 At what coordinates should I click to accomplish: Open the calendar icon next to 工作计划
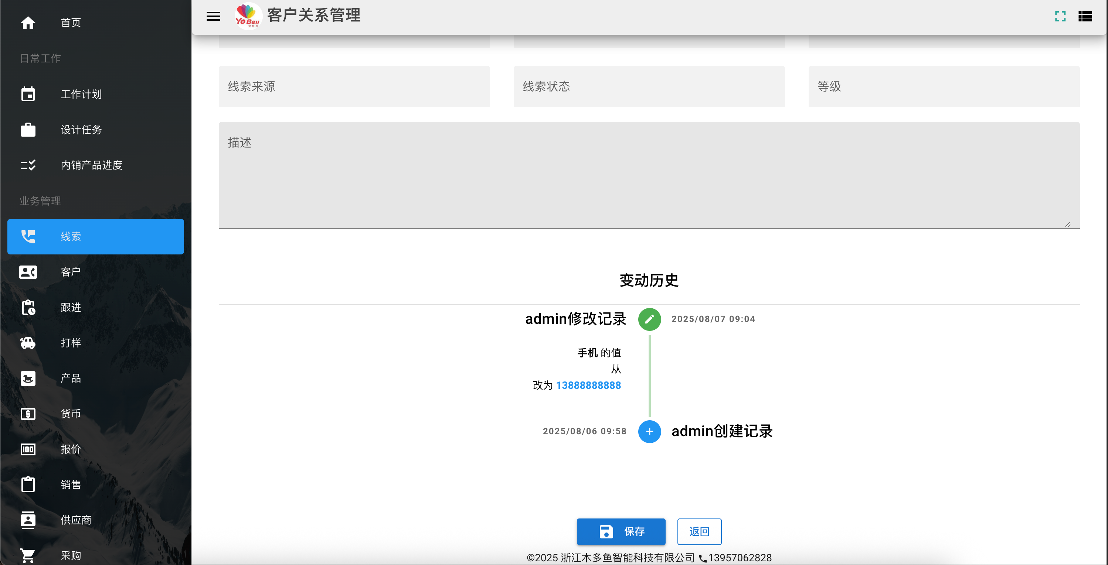[x=28, y=94]
